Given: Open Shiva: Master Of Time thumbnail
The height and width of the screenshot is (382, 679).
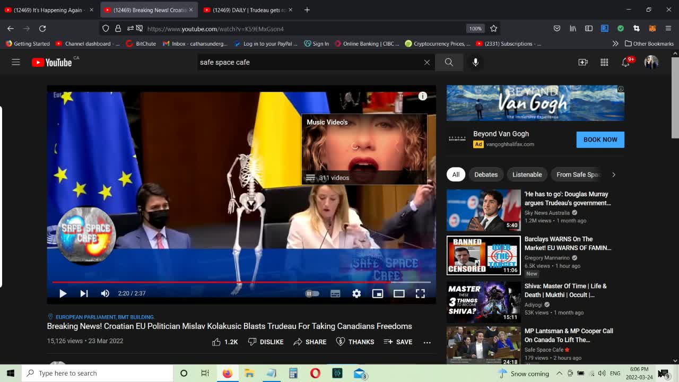Looking at the screenshot, I should click(484, 302).
